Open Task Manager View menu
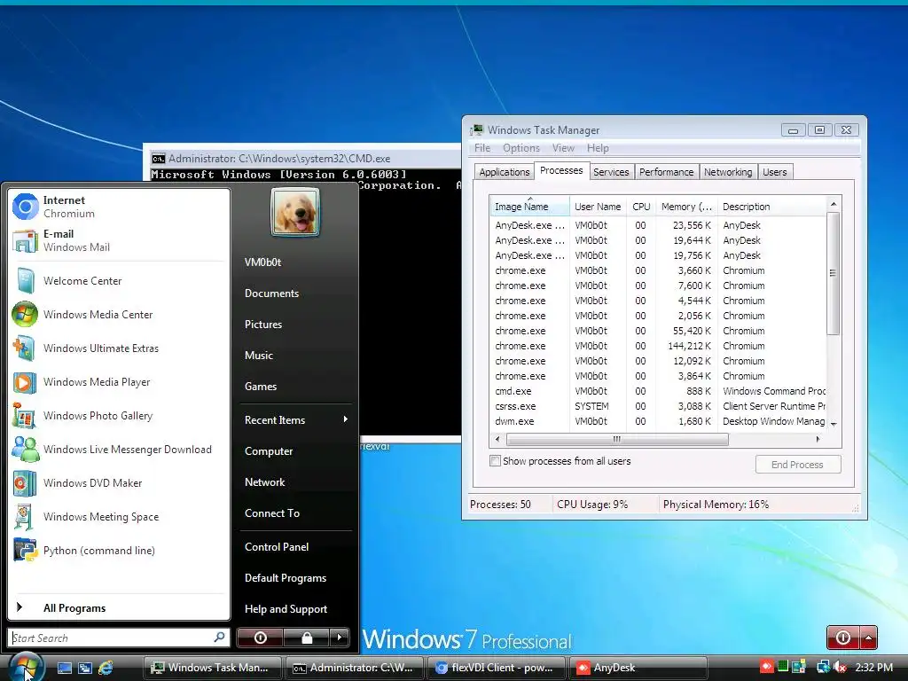The image size is (908, 681). pos(563,148)
